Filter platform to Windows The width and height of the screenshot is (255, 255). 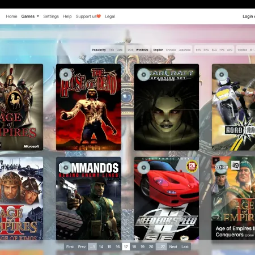point(142,50)
